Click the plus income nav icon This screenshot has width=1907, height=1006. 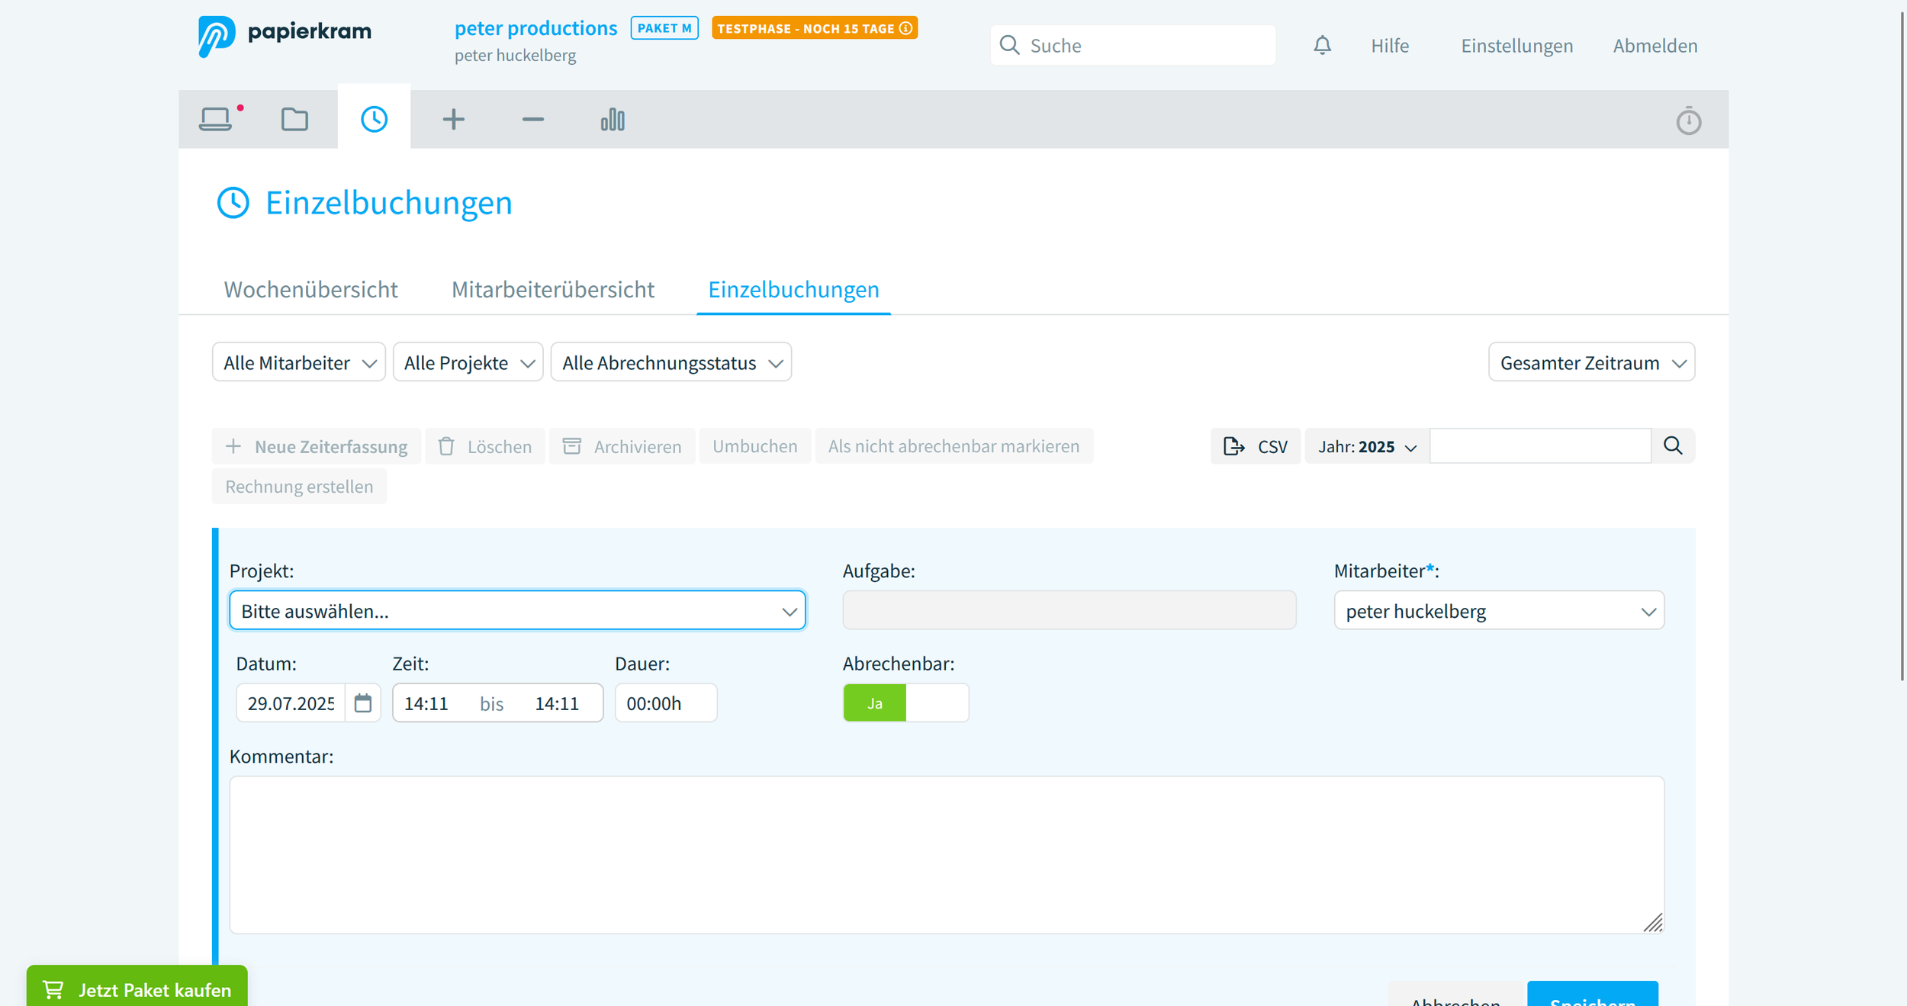pos(453,120)
